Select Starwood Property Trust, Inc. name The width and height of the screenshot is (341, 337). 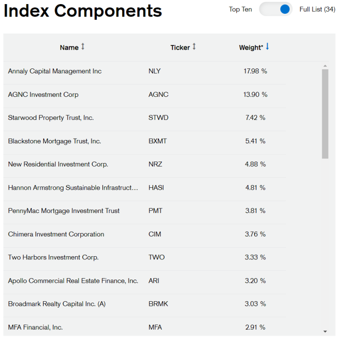(x=51, y=118)
